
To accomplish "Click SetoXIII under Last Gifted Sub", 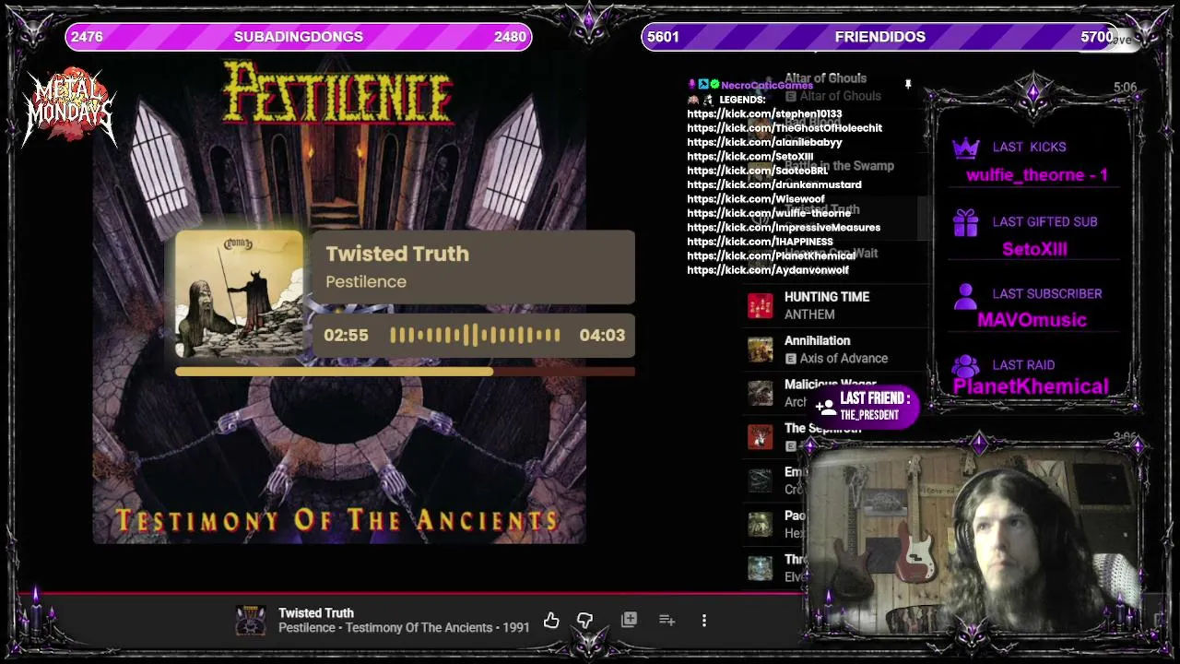I will pos(1034,249).
